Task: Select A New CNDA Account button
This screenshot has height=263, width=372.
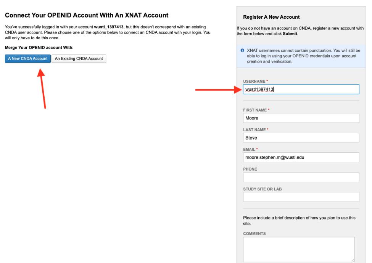Action: pyautogui.click(x=28, y=59)
